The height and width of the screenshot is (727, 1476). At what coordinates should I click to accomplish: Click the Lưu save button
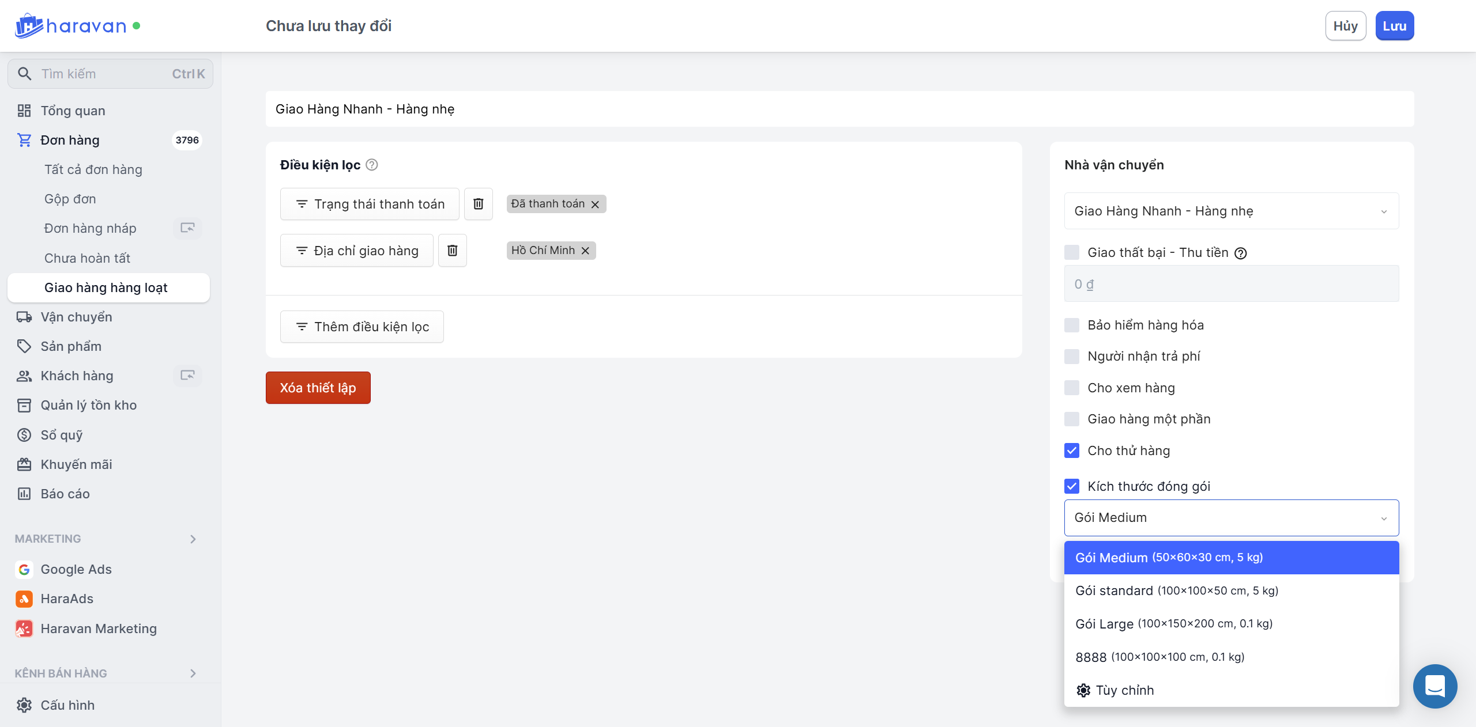click(x=1394, y=26)
